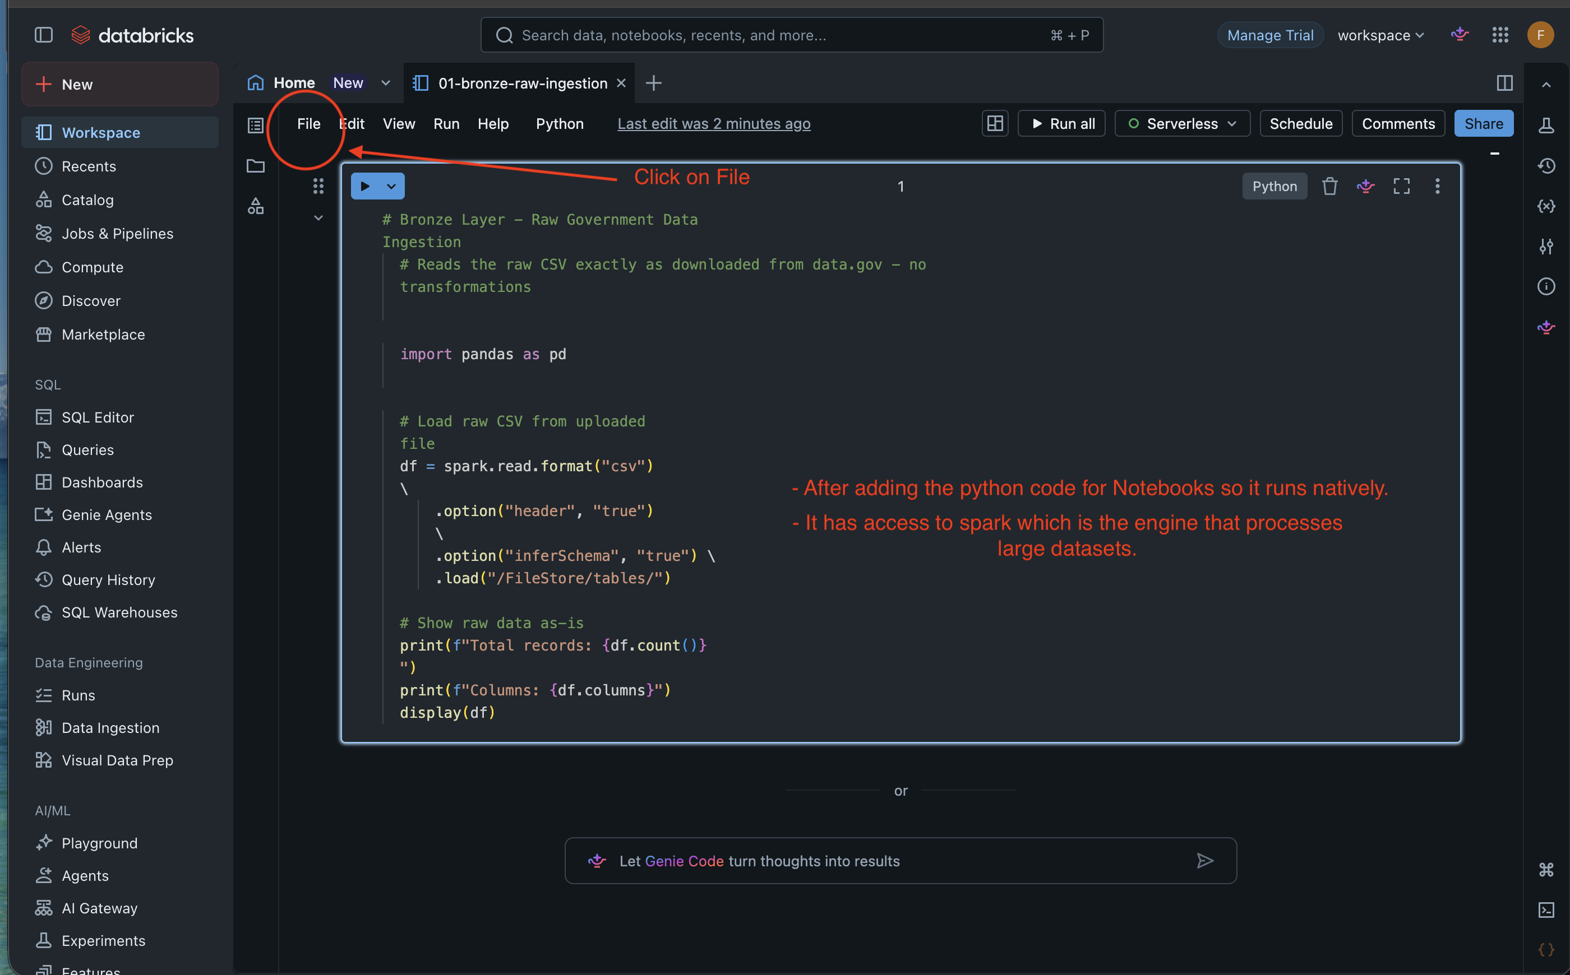Open the workspace switcher dropdown
The width and height of the screenshot is (1570, 975).
1381,35
